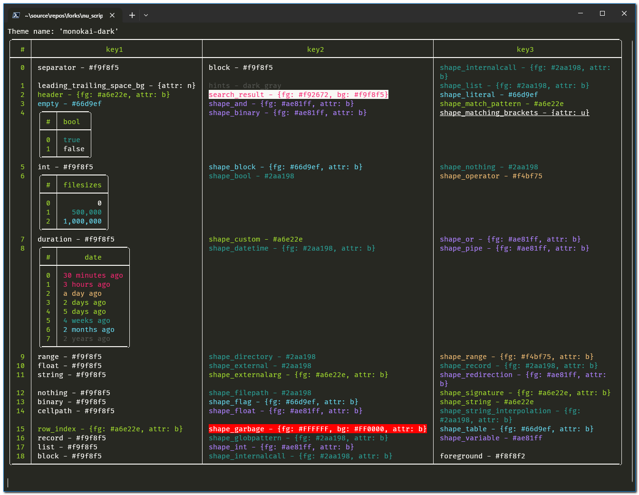The image size is (639, 495).
Task: Click 'true' in the bool table
Action: click(x=72, y=140)
